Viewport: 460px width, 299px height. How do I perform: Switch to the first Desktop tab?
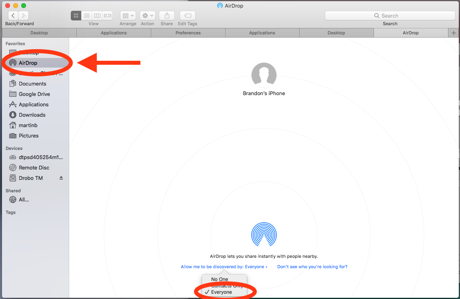coord(39,33)
